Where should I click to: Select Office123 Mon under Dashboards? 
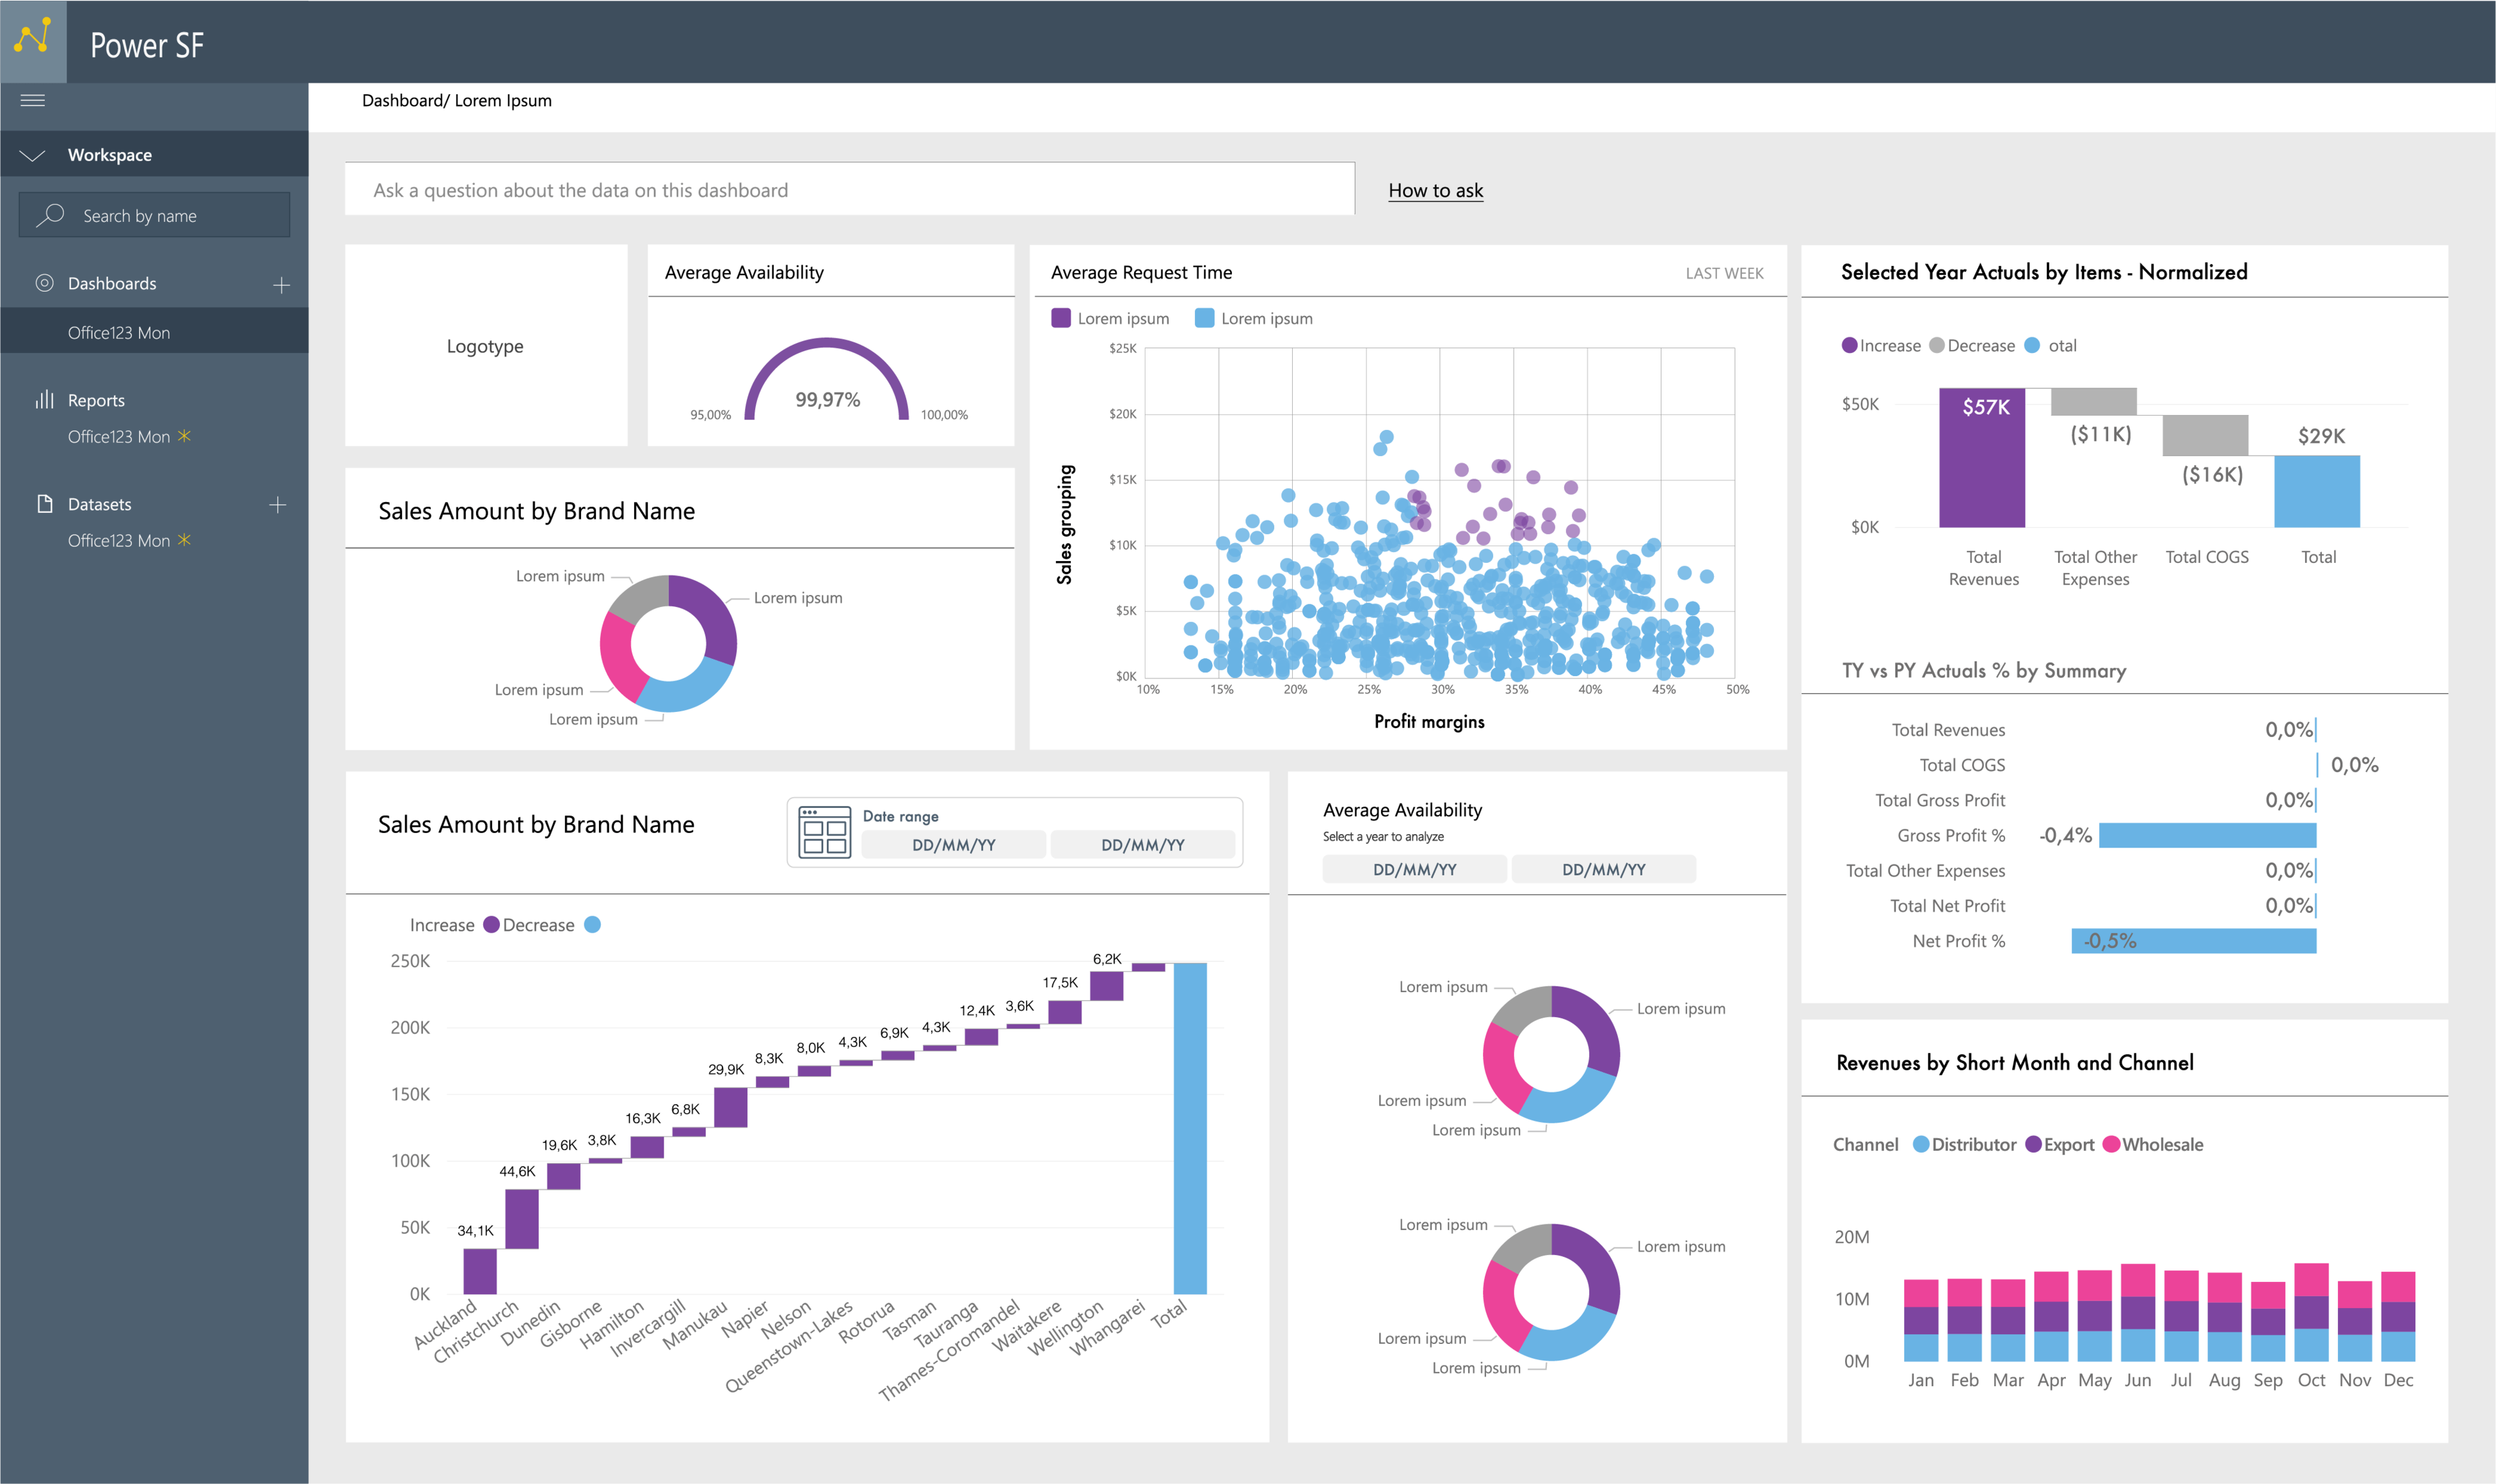click(x=119, y=333)
